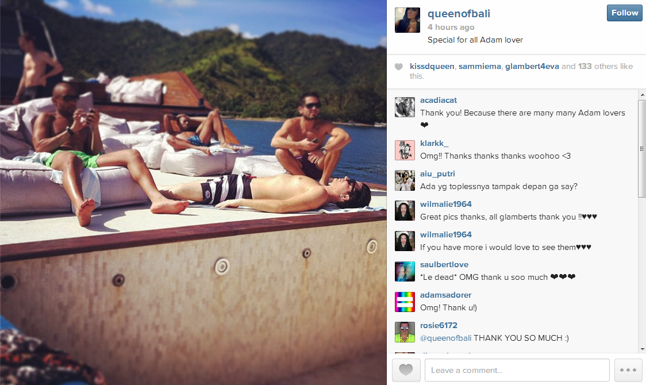Click the @queenofbali mention in rosie6172's comment
646x385 pixels.
click(445, 338)
